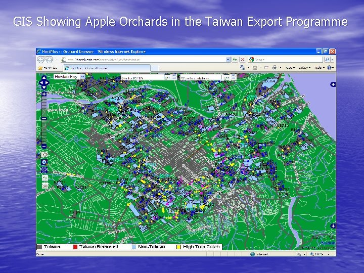Pan the map down with the bottom arrow
Image resolution: width=364 pixels, height=273 pixels.
pyautogui.click(x=44, y=87)
